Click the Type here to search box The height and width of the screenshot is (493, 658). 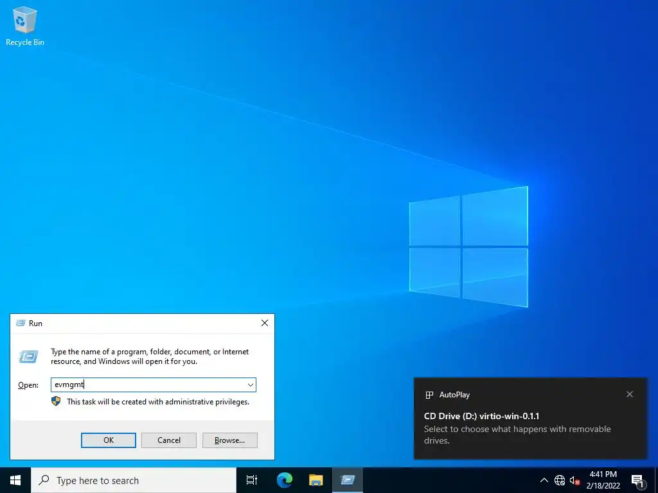click(134, 480)
